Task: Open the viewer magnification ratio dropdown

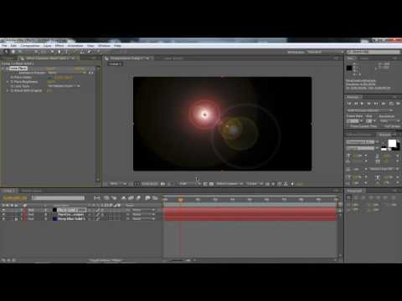Action: (x=118, y=184)
